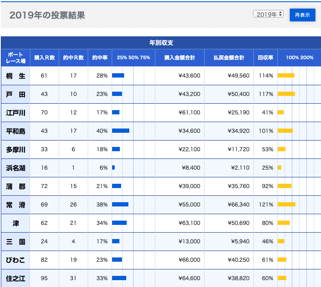Click the yellow recovery-rate bar for 戸田
Screen dimensions: 321x287
286,94
